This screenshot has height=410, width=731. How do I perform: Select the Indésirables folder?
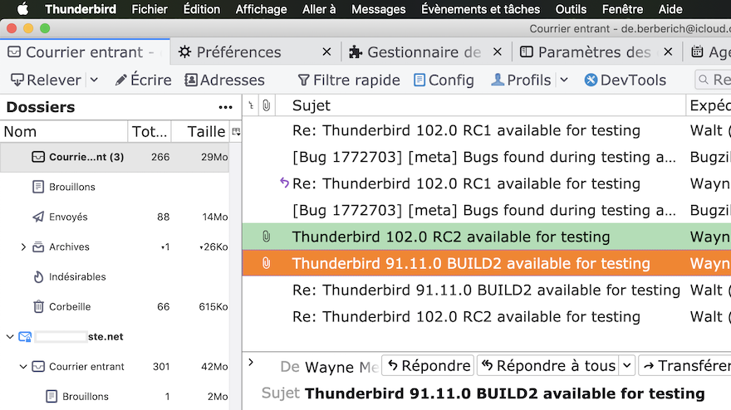click(x=77, y=277)
